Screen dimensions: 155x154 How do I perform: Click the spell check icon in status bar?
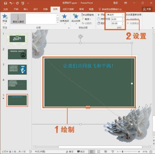(30, 152)
